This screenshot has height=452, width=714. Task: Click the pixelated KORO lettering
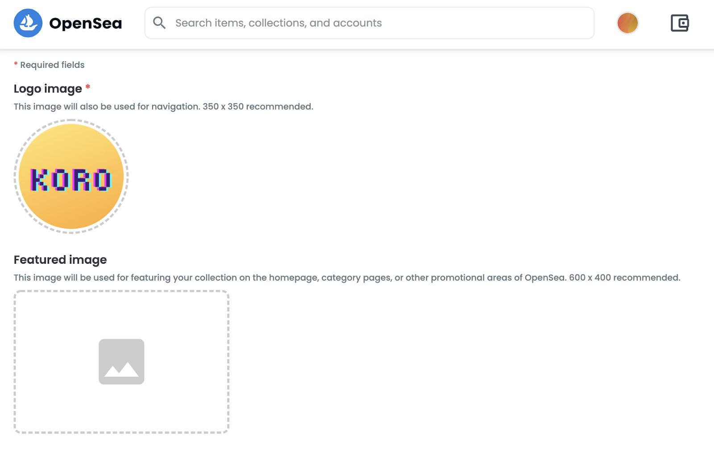(x=71, y=180)
